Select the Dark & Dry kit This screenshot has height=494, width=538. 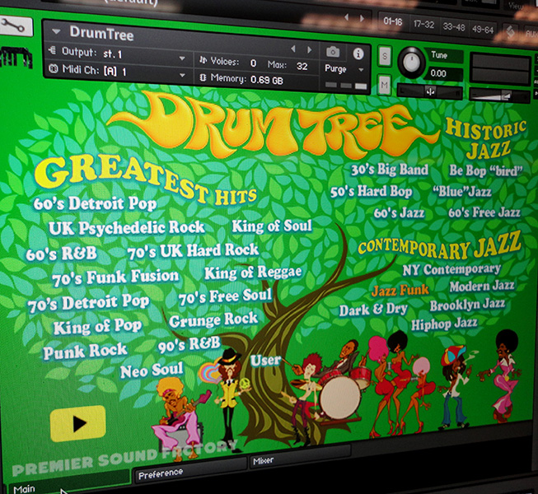[373, 310]
